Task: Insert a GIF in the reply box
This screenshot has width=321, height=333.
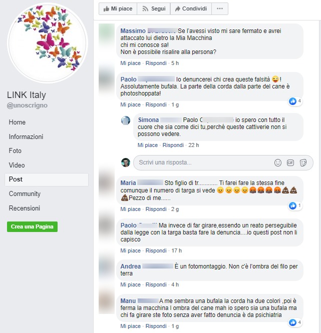Action: pos(290,162)
